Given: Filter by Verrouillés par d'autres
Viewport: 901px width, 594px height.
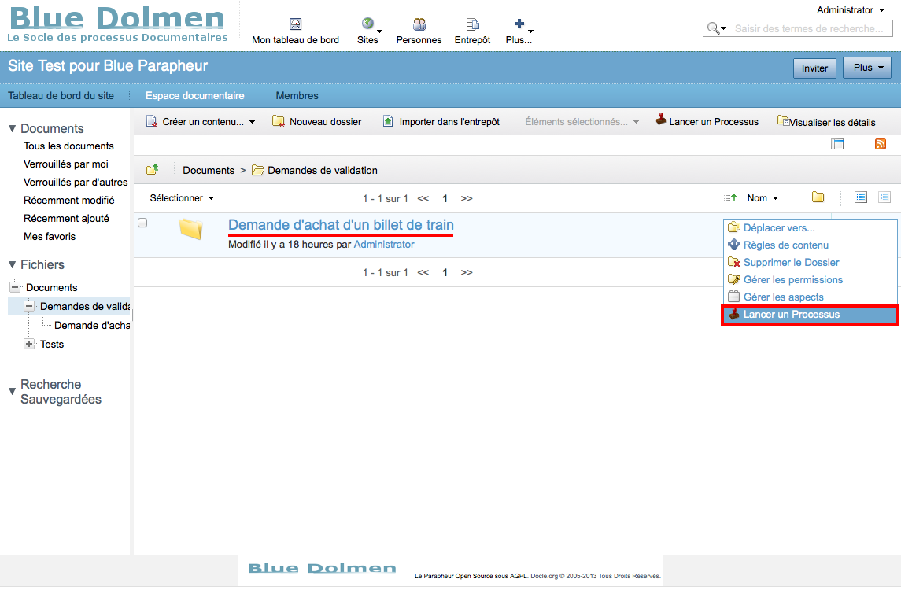Looking at the screenshot, I should 76,183.
